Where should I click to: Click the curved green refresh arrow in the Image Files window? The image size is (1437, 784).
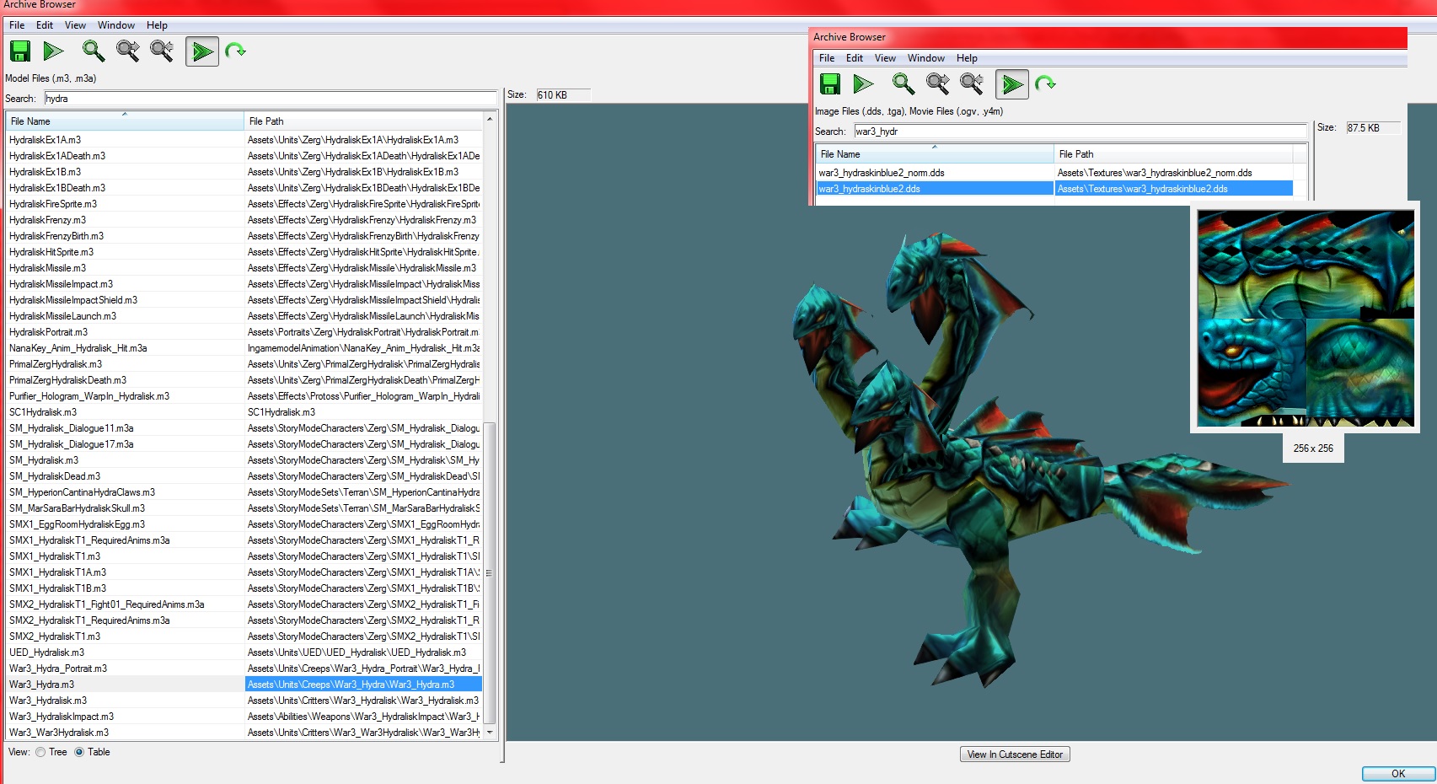tap(1045, 83)
